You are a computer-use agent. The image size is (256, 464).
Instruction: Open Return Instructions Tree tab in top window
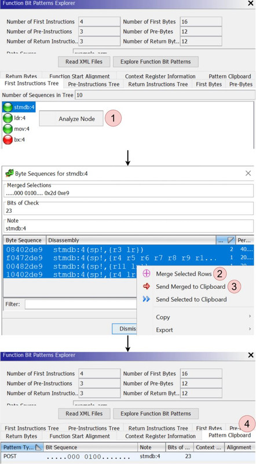158,84
